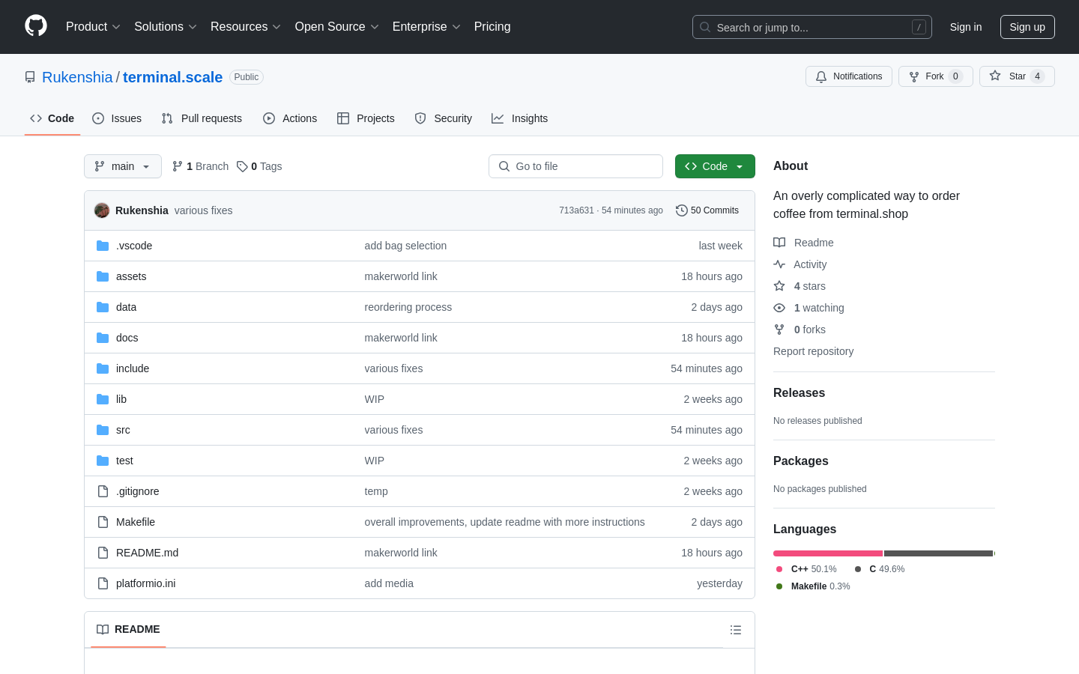Open the green Code dropdown button
Screen dimensions: 1079x674
point(715,166)
